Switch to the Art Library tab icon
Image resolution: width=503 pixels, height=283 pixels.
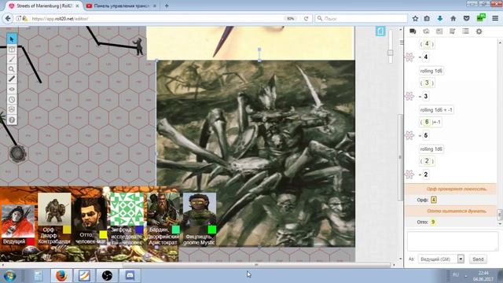click(426, 31)
